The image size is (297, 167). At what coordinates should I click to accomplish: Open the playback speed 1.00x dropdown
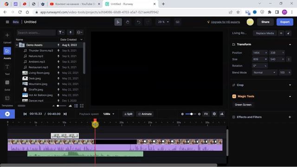point(109,114)
